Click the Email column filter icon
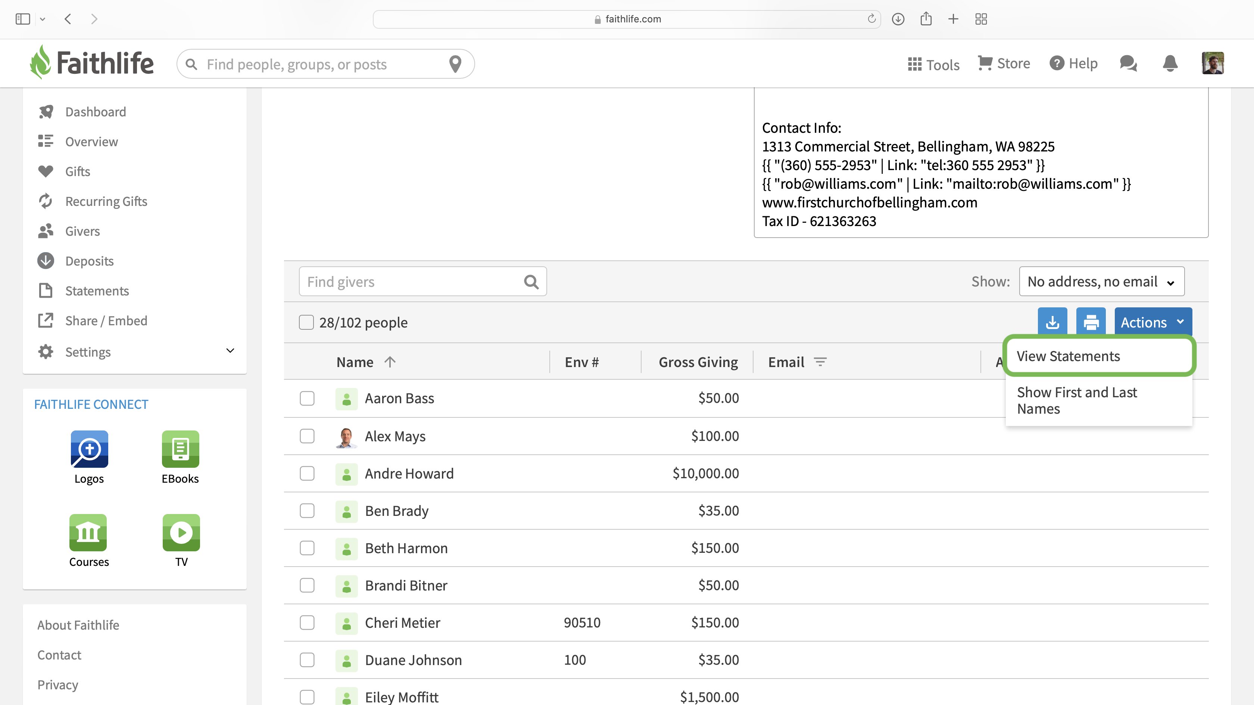This screenshot has width=1254, height=705. [820, 362]
